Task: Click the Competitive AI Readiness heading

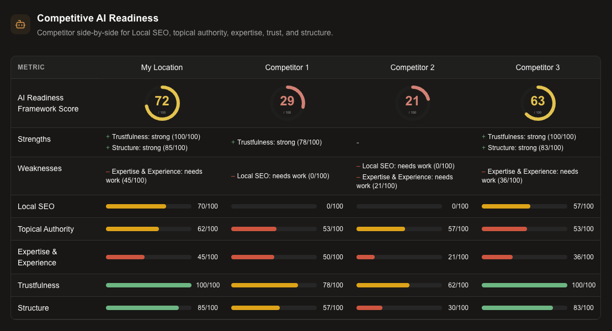Action: pos(98,18)
